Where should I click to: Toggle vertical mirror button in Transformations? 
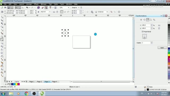click(159, 29)
